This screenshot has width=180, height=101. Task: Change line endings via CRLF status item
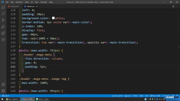pyautogui.click(x=141, y=96)
